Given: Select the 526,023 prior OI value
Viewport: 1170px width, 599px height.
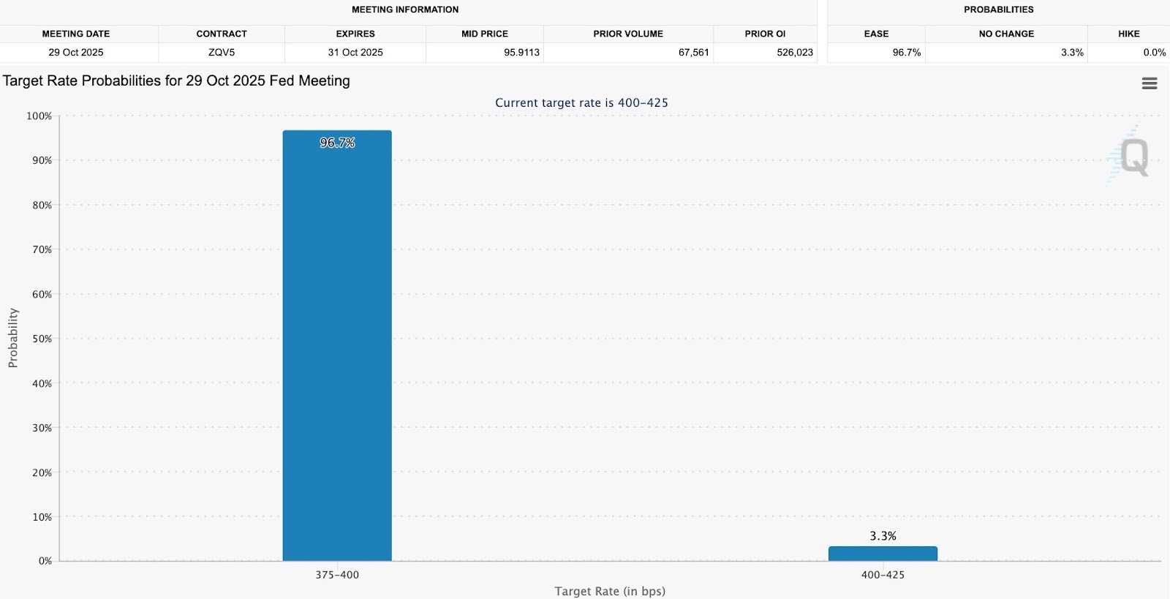Looking at the screenshot, I should [x=794, y=53].
